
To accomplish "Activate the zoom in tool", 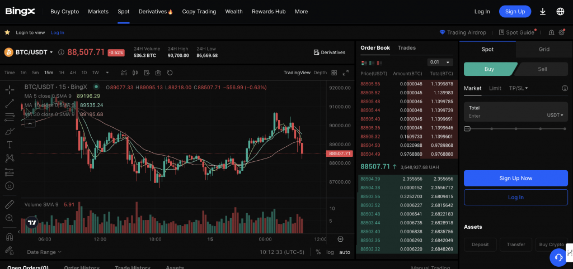I will (10, 218).
